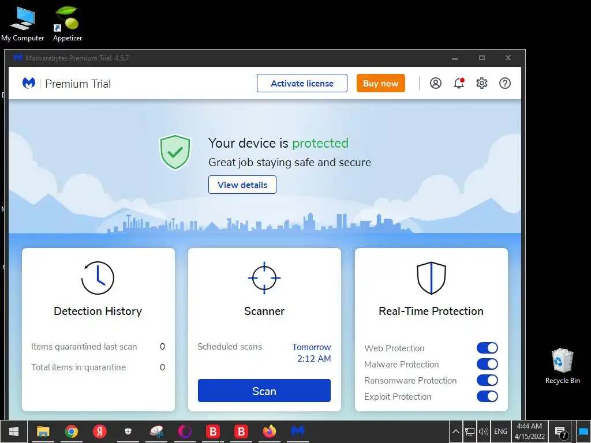Click the 'Malware Protection' label

point(402,365)
